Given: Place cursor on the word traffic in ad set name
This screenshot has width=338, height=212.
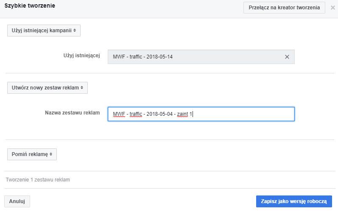Looking at the screenshot, I should [136, 114].
